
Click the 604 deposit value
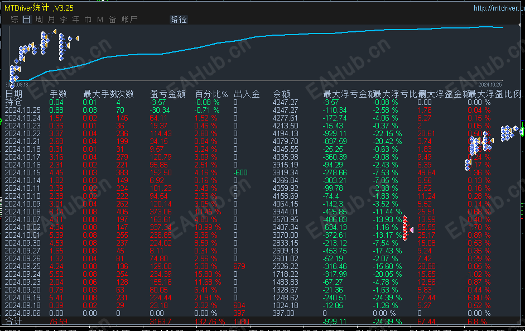[239, 305]
